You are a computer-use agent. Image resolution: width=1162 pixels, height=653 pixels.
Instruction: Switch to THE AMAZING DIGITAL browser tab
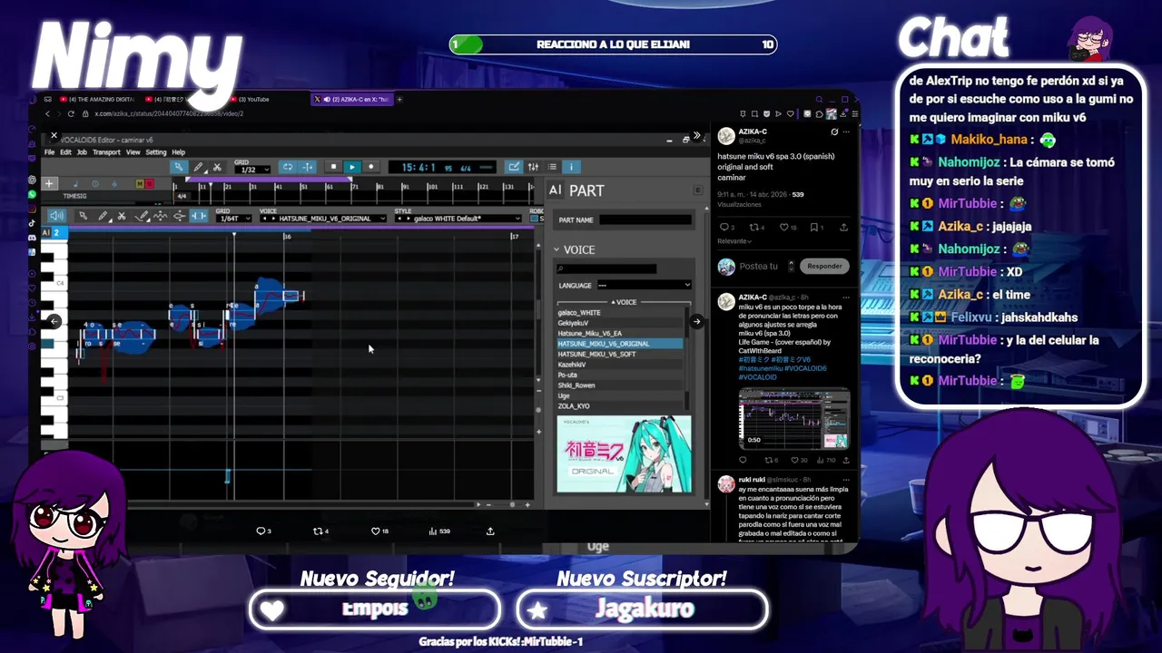(x=98, y=99)
